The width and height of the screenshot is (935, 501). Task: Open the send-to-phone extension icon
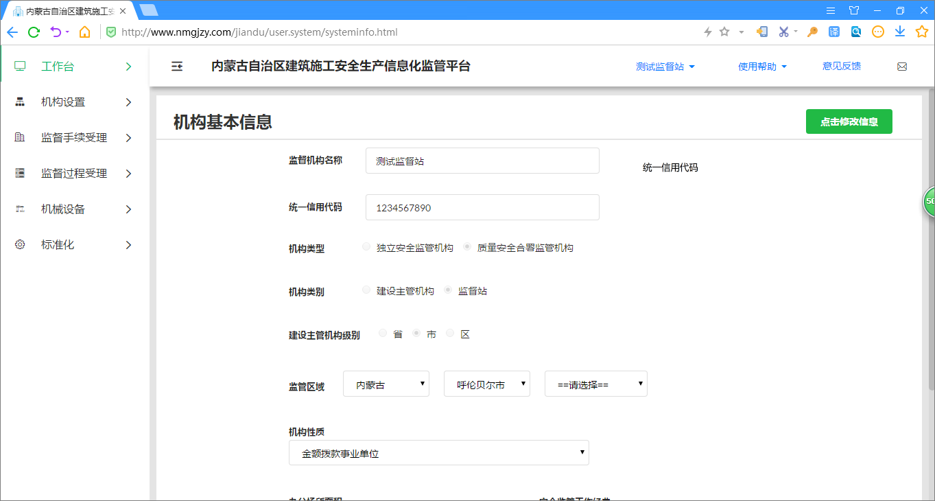point(762,32)
